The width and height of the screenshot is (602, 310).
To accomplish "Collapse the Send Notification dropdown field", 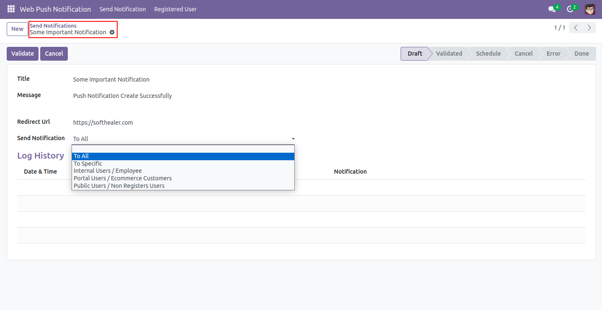I will click(183, 139).
